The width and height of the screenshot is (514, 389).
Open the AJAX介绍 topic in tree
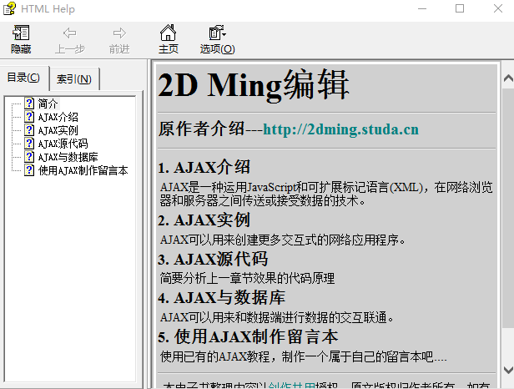[x=58, y=117]
